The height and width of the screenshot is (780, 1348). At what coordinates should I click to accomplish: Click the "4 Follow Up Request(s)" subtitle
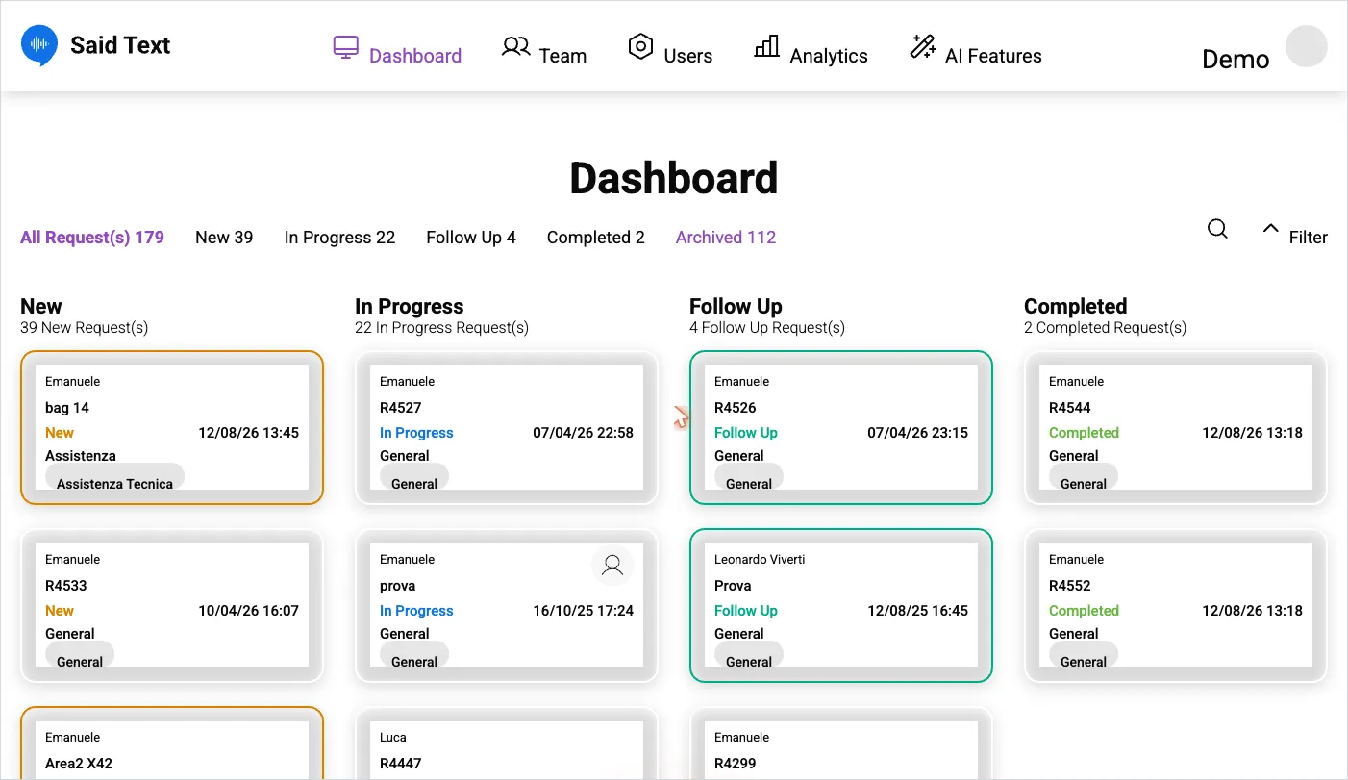pyautogui.click(x=767, y=328)
